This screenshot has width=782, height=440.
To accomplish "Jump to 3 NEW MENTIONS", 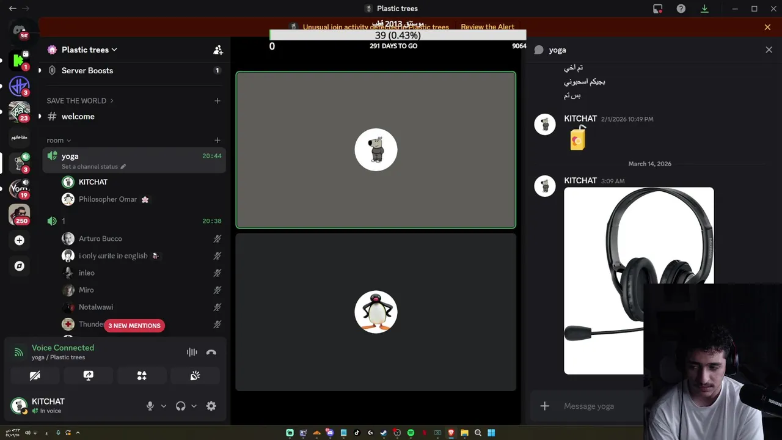I will tap(134, 326).
